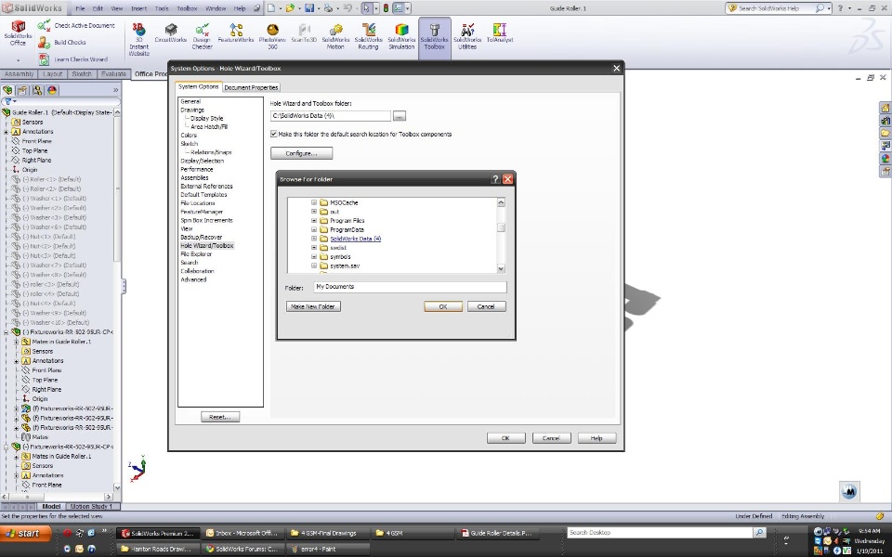Click Make New Folder button
892x557 pixels.
click(x=313, y=306)
